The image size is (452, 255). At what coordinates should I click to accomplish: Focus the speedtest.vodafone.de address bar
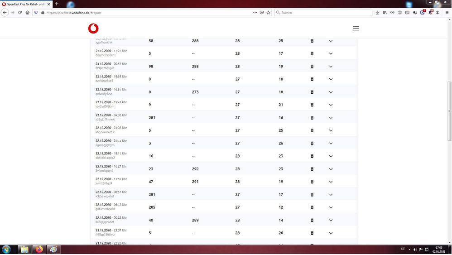click(147, 13)
